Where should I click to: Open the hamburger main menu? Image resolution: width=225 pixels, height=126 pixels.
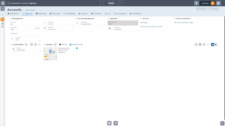3,3
